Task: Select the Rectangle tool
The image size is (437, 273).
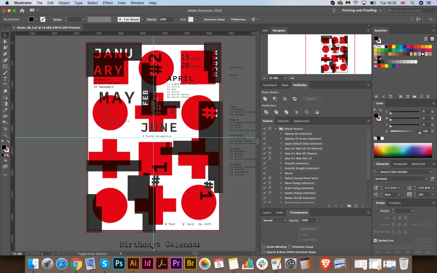Action: (6, 67)
